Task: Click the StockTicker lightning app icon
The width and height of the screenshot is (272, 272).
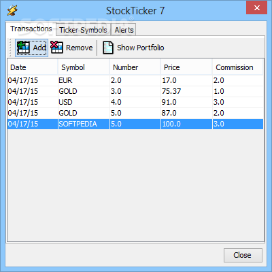Action: tap(12, 11)
